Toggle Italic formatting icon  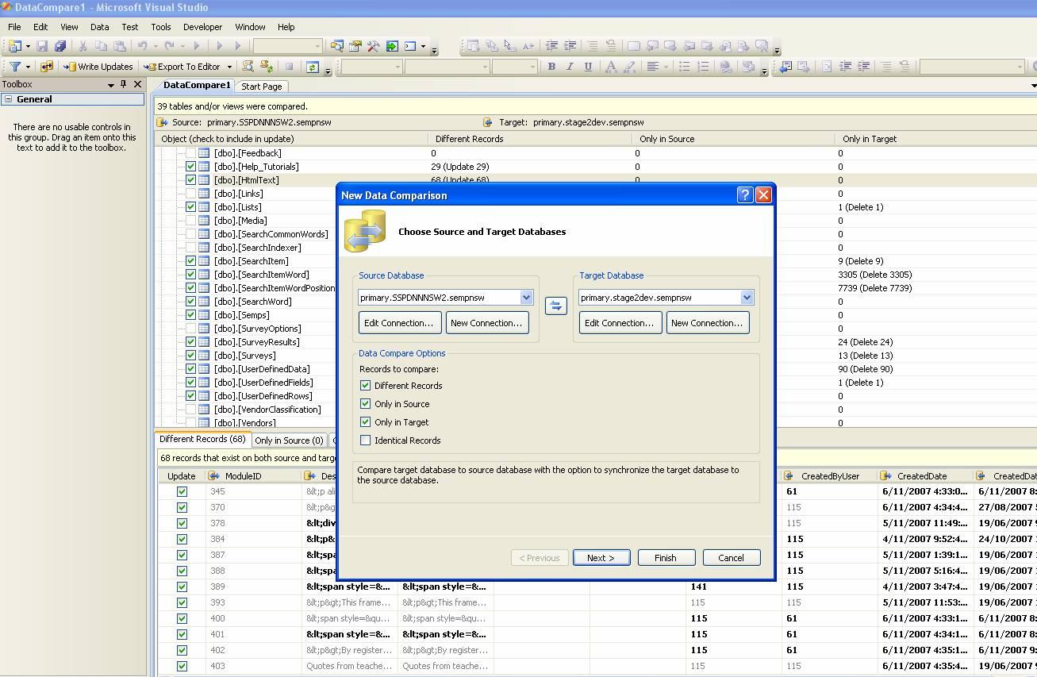[570, 67]
